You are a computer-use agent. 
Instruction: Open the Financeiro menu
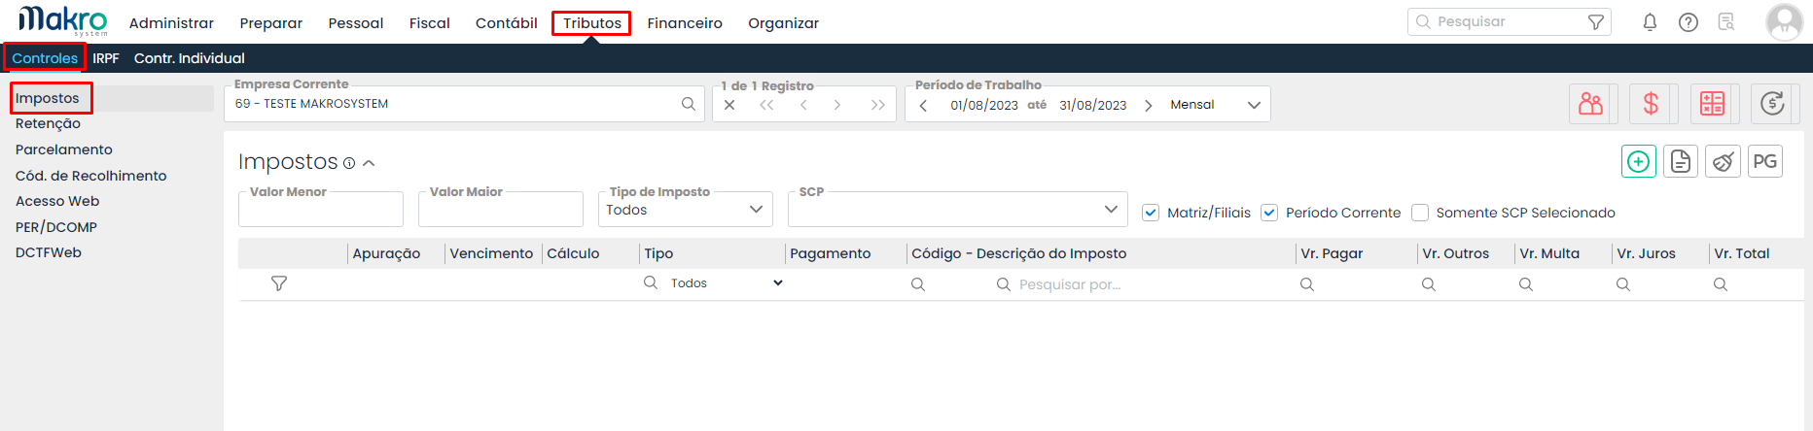tap(685, 23)
